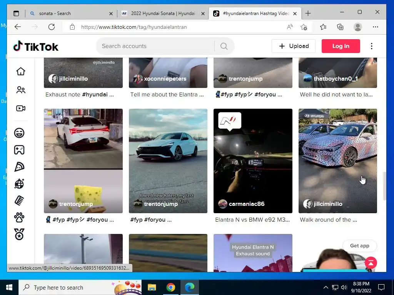Activate the Read aloud icon in address bar
This screenshot has width=394, height=295.
pos(290,27)
